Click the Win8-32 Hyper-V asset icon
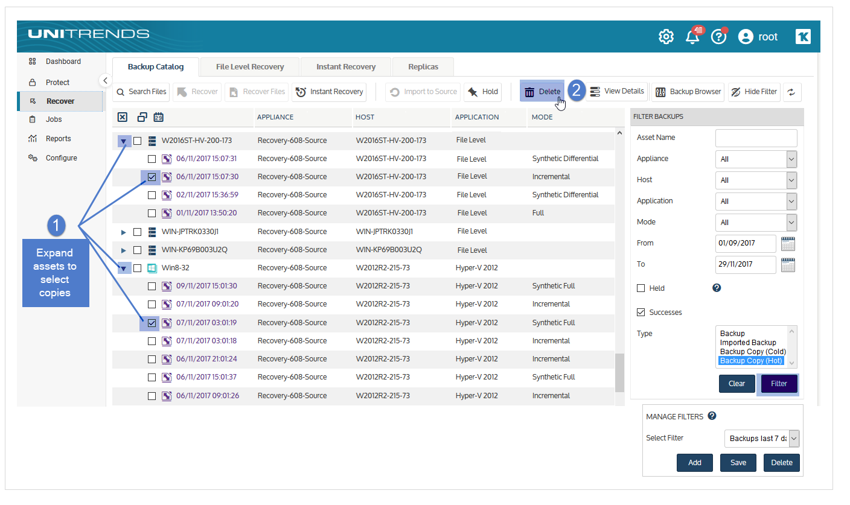The image size is (850, 505). [x=152, y=268]
